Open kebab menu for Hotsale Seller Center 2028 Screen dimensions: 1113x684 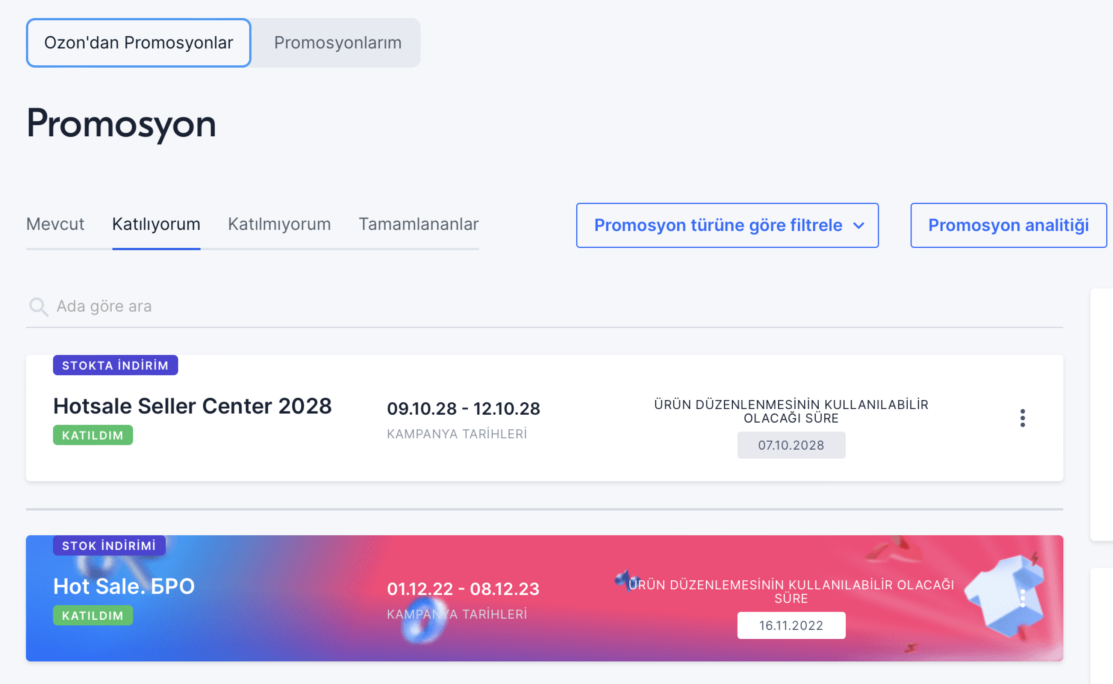pos(1022,418)
